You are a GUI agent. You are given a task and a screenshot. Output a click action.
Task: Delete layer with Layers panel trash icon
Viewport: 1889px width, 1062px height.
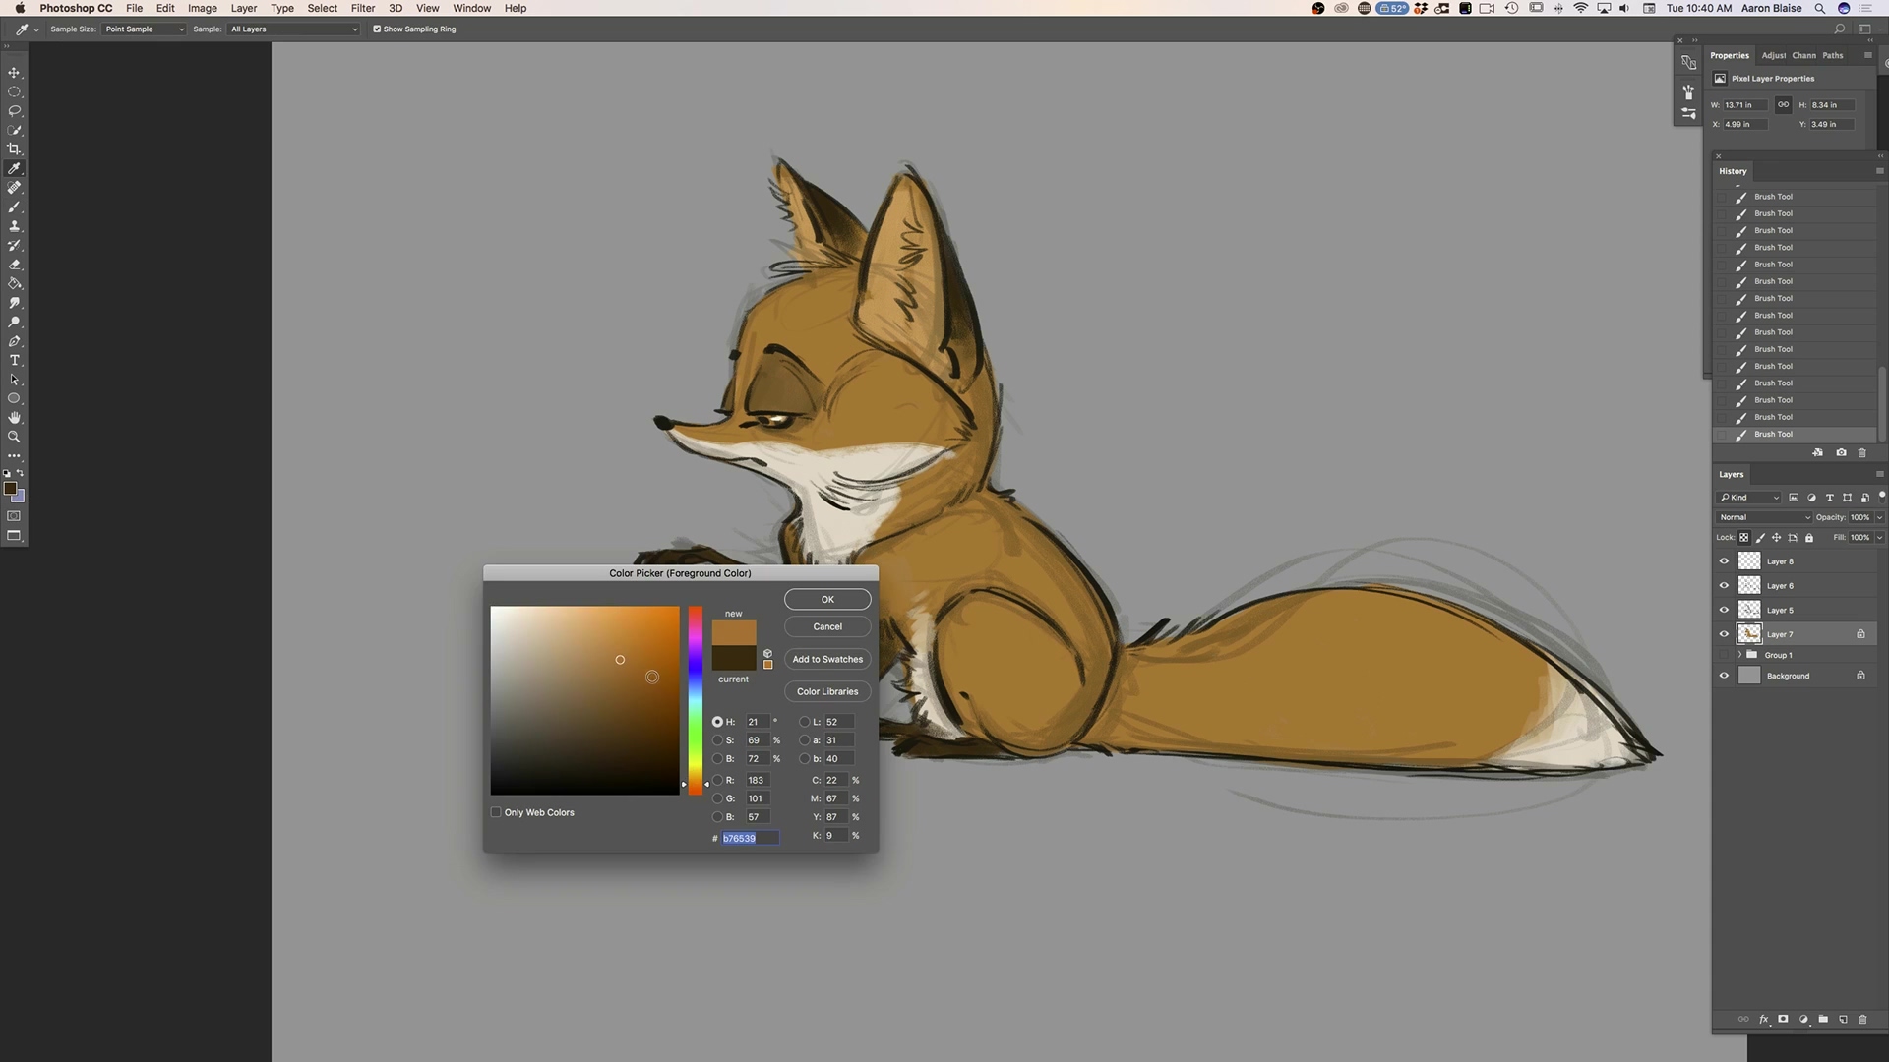tap(1861, 1020)
